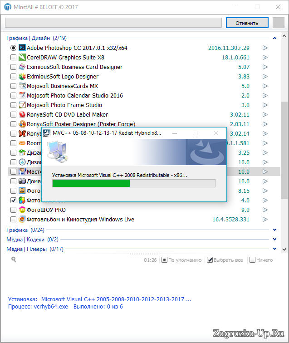Click RonyaSoft Poster Designer icon

(x=22, y=124)
